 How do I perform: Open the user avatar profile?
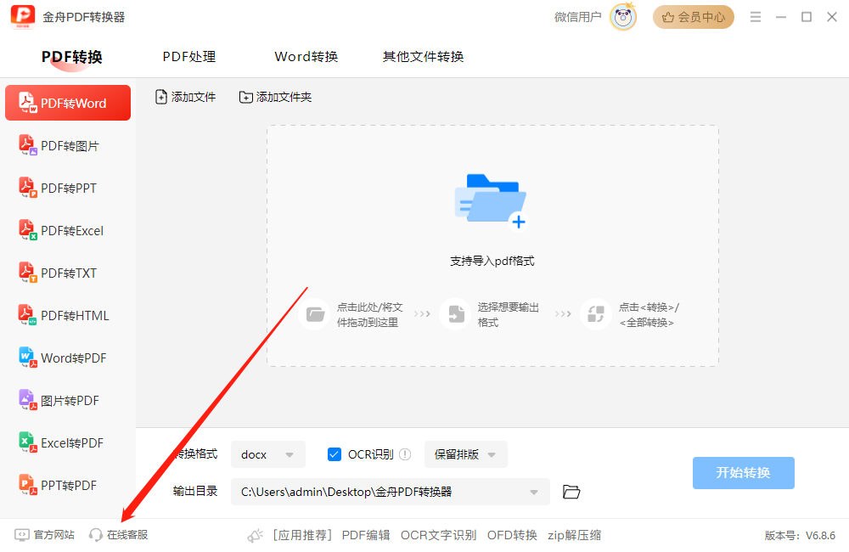tap(623, 17)
